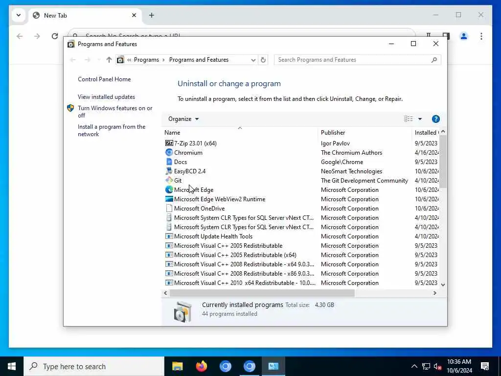
Task: Click the Microsoft OneDrive icon
Action: click(x=169, y=208)
